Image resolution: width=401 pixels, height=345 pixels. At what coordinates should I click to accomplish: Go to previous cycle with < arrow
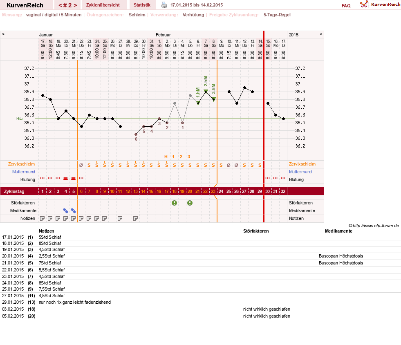point(60,5)
